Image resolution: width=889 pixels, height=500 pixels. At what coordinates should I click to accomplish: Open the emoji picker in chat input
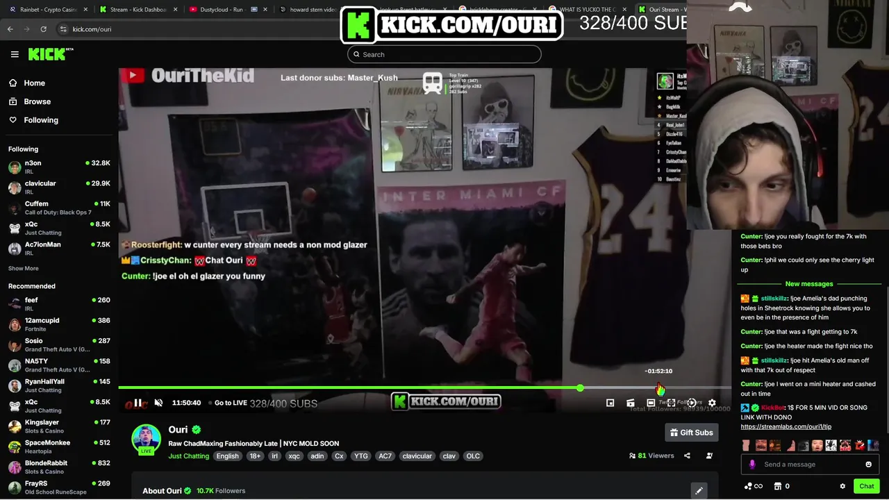click(868, 465)
